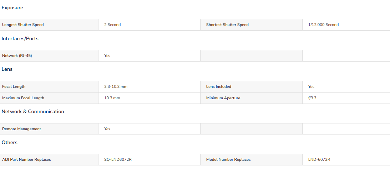The width and height of the screenshot is (390, 169).
Task: Click the Lens Included label
Action: (219, 86)
